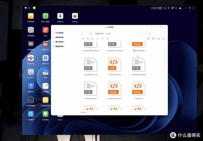The image size is (203, 141).
Task: Open the view mode dropdown
Action: [x=158, y=38]
